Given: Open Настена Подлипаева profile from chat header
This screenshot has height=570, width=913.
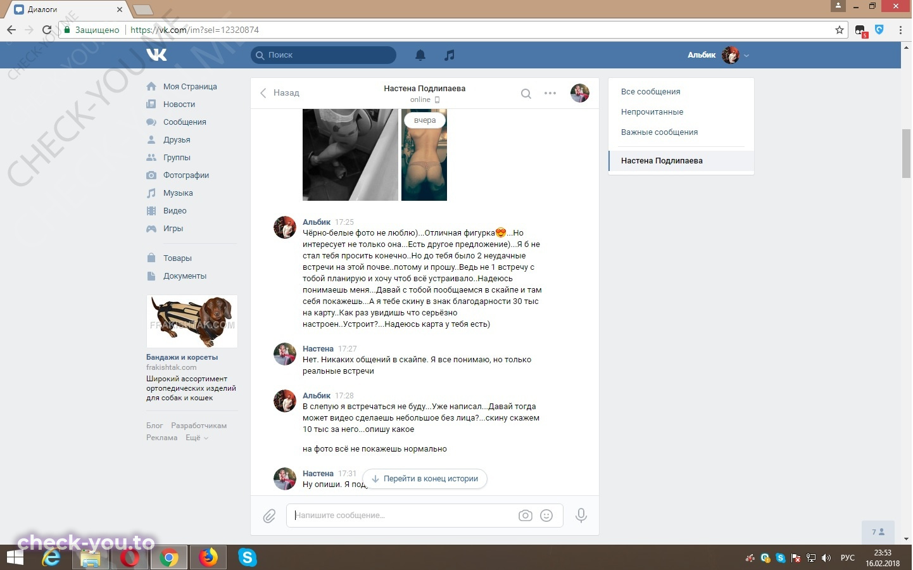Looking at the screenshot, I should (424, 89).
